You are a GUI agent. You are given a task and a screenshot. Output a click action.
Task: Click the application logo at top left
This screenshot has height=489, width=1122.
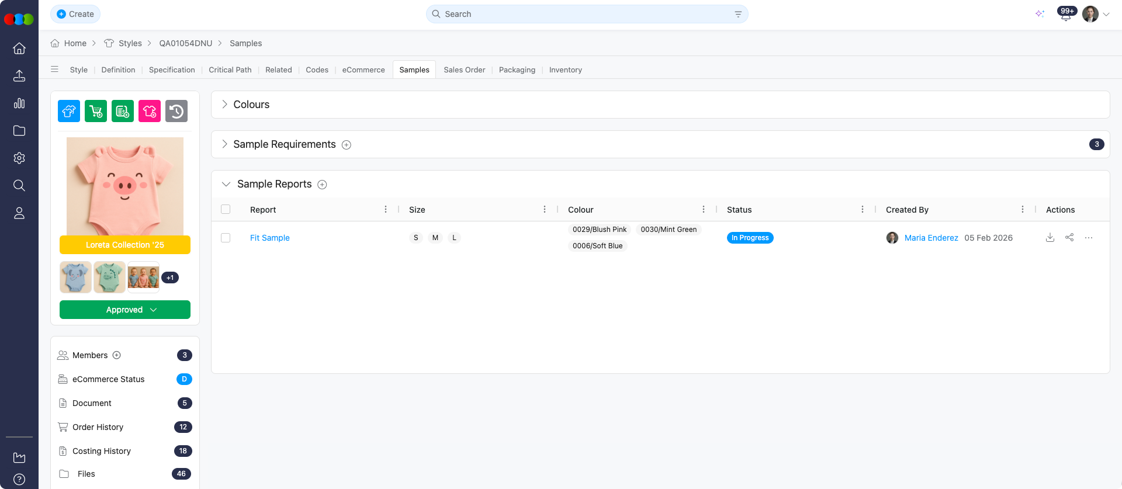pos(19,19)
